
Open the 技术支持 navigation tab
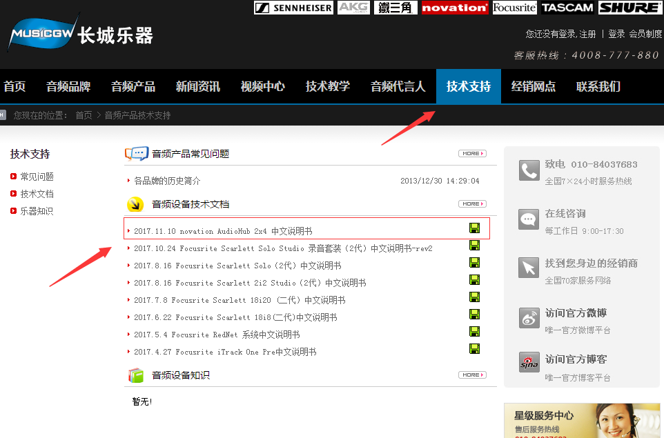pyautogui.click(x=468, y=86)
